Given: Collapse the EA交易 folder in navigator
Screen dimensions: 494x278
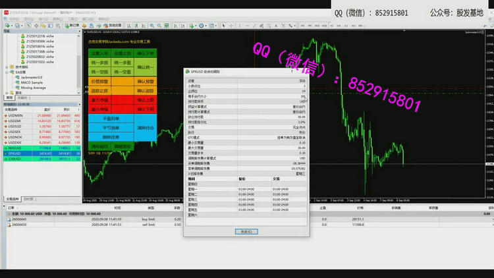Looking at the screenshot, I should [7, 72].
